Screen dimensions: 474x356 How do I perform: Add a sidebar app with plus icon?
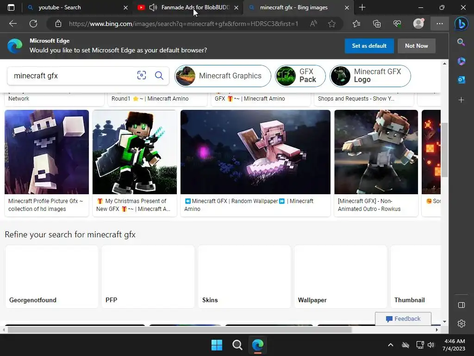click(461, 100)
